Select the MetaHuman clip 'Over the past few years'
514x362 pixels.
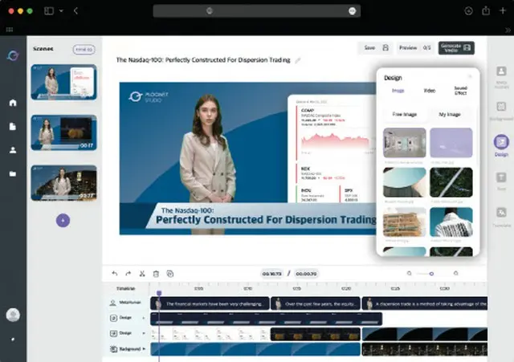coord(316,303)
